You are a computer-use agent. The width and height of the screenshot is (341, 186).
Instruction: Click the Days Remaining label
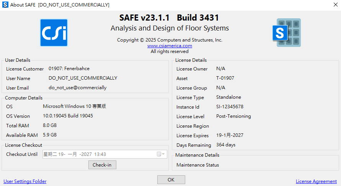194,145
